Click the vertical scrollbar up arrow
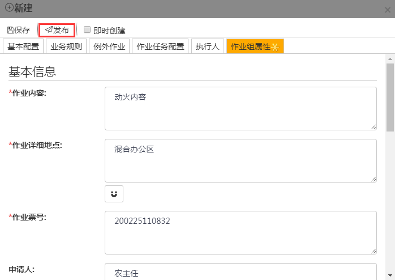 click(x=390, y=58)
